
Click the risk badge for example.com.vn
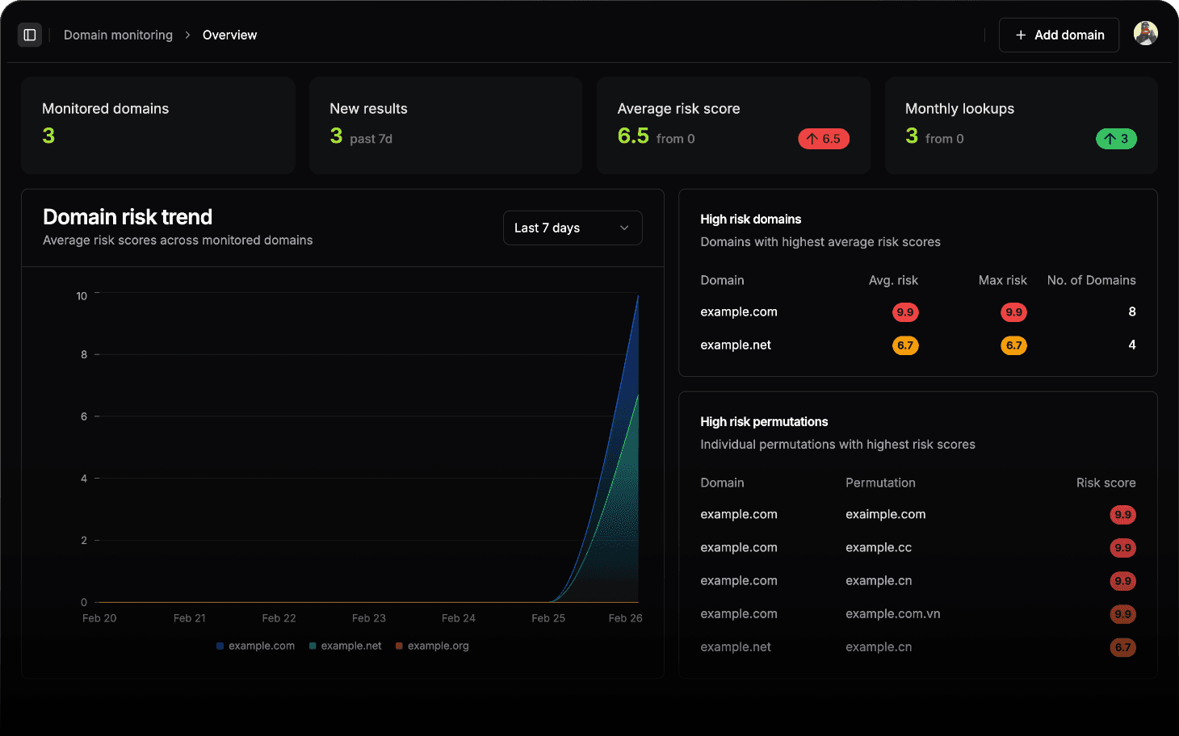1122,614
